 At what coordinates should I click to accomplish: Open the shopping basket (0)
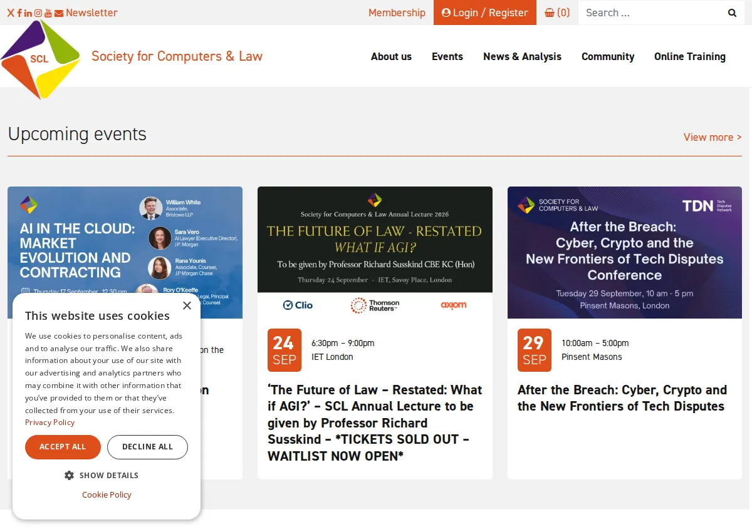point(557,13)
